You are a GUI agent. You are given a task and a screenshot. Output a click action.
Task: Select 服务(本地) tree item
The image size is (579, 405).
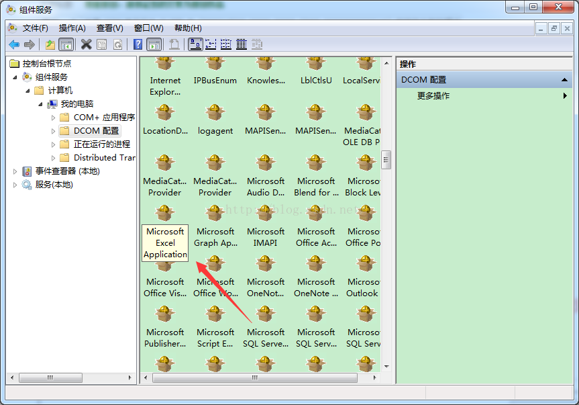47,185
